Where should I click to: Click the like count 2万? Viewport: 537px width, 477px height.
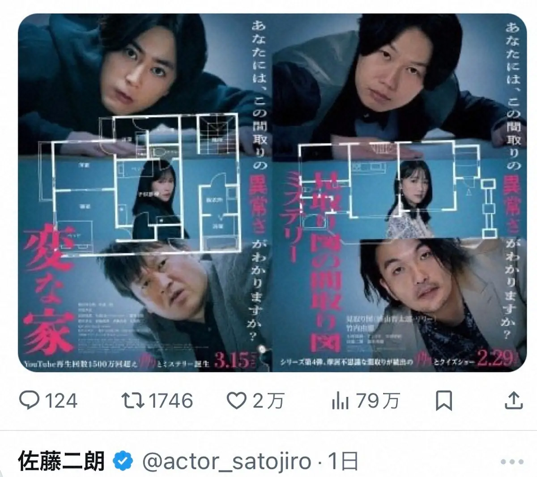click(268, 400)
